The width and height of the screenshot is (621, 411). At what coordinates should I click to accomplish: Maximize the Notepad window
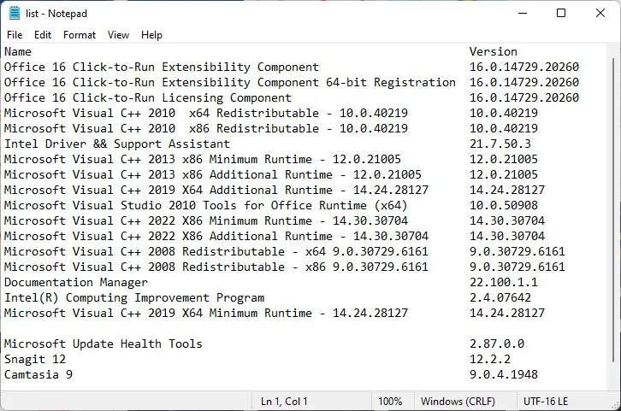pos(561,13)
